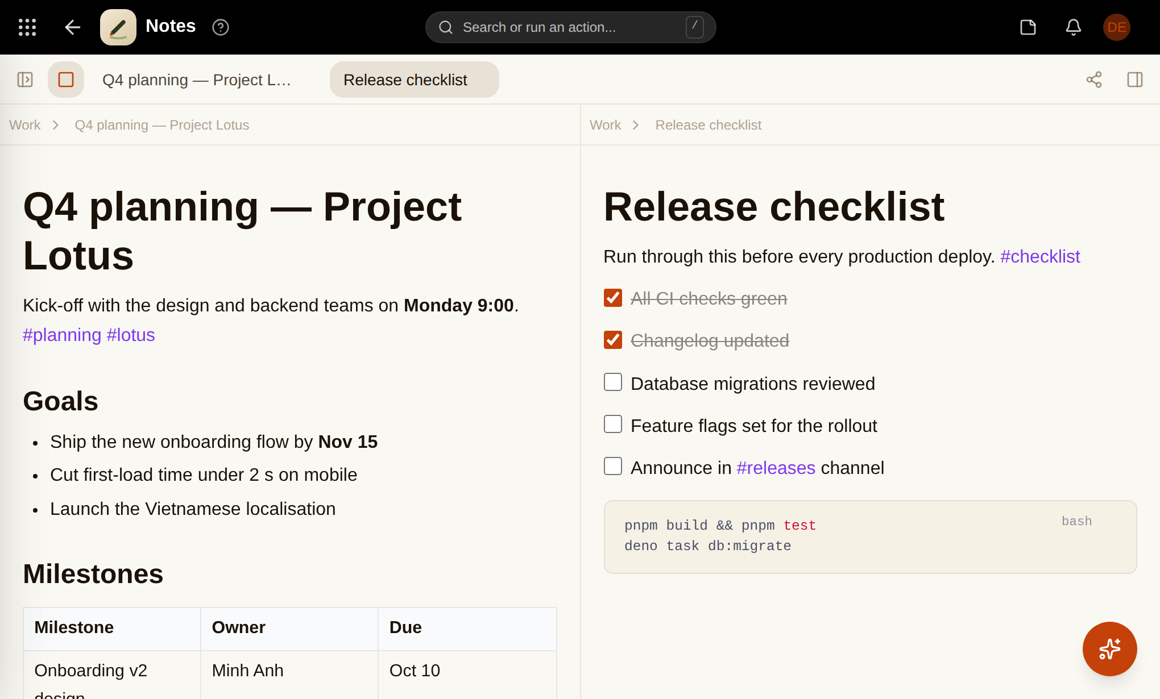1160x699 pixels.
Task: Click the Notes pencil app logo
Action: coord(118,27)
